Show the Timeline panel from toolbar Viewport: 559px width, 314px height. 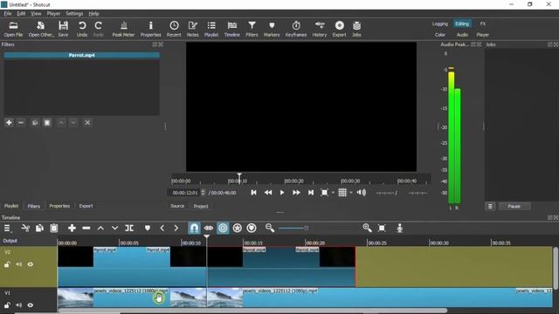coord(232,29)
